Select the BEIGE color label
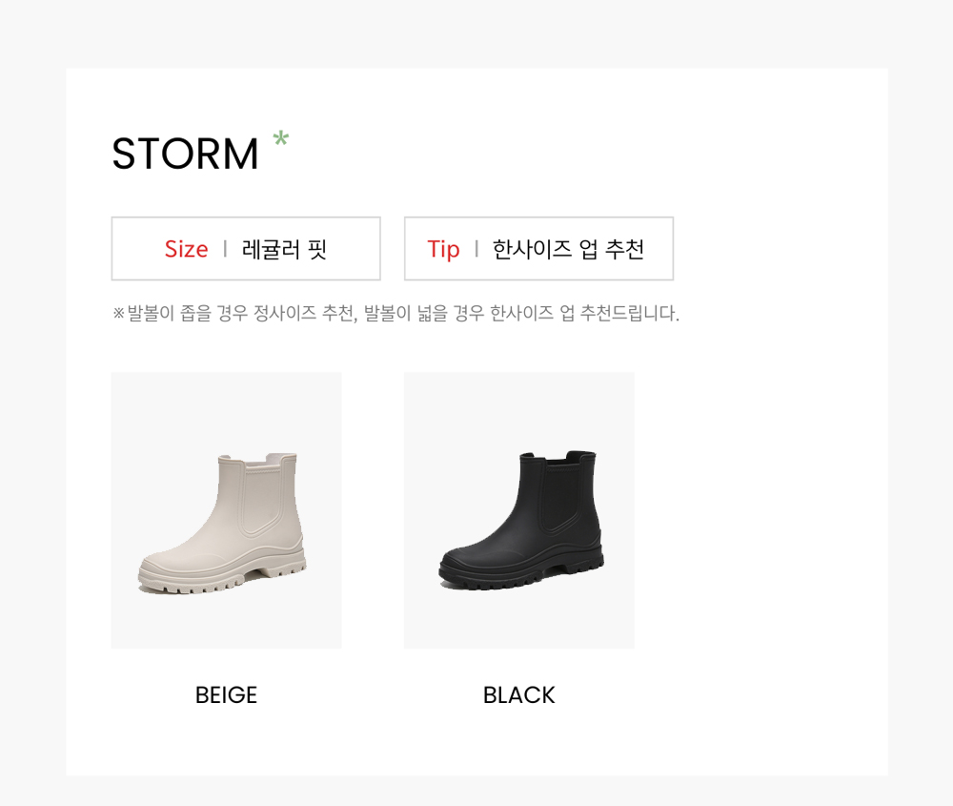Viewport: 953px width, 806px height. pos(226,694)
